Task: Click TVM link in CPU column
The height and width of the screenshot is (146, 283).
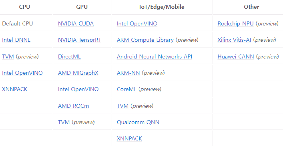Action: pos(8,56)
